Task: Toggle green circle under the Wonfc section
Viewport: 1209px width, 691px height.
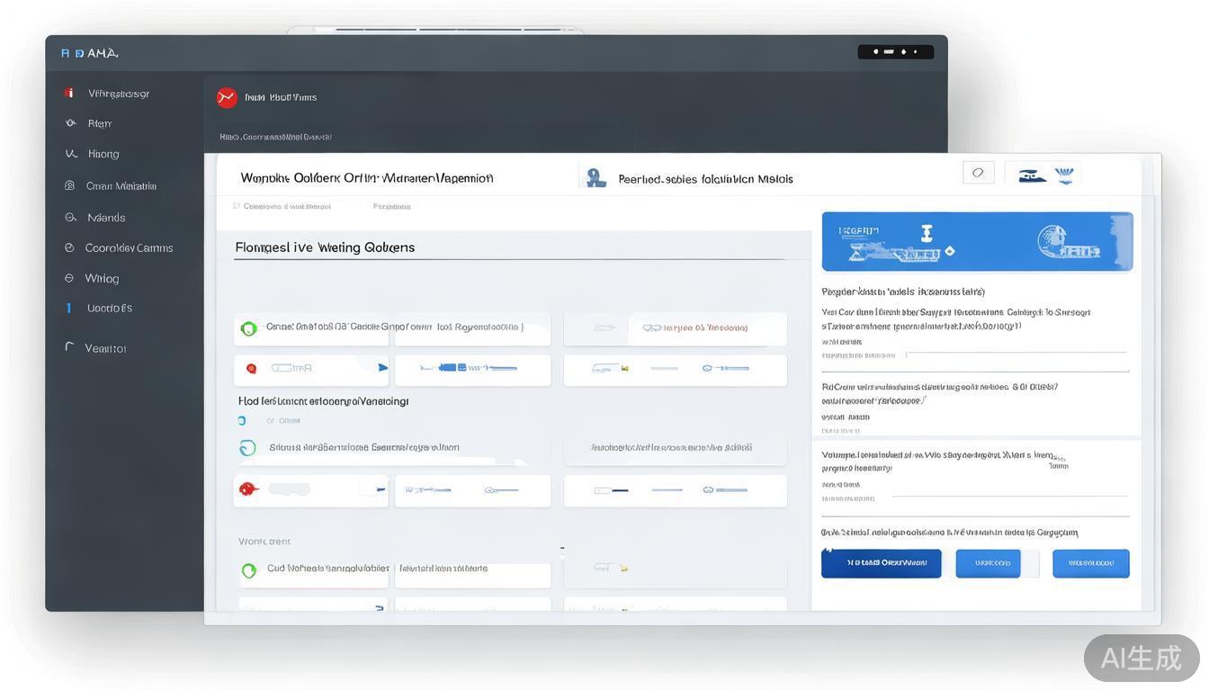Action: pyautogui.click(x=248, y=570)
